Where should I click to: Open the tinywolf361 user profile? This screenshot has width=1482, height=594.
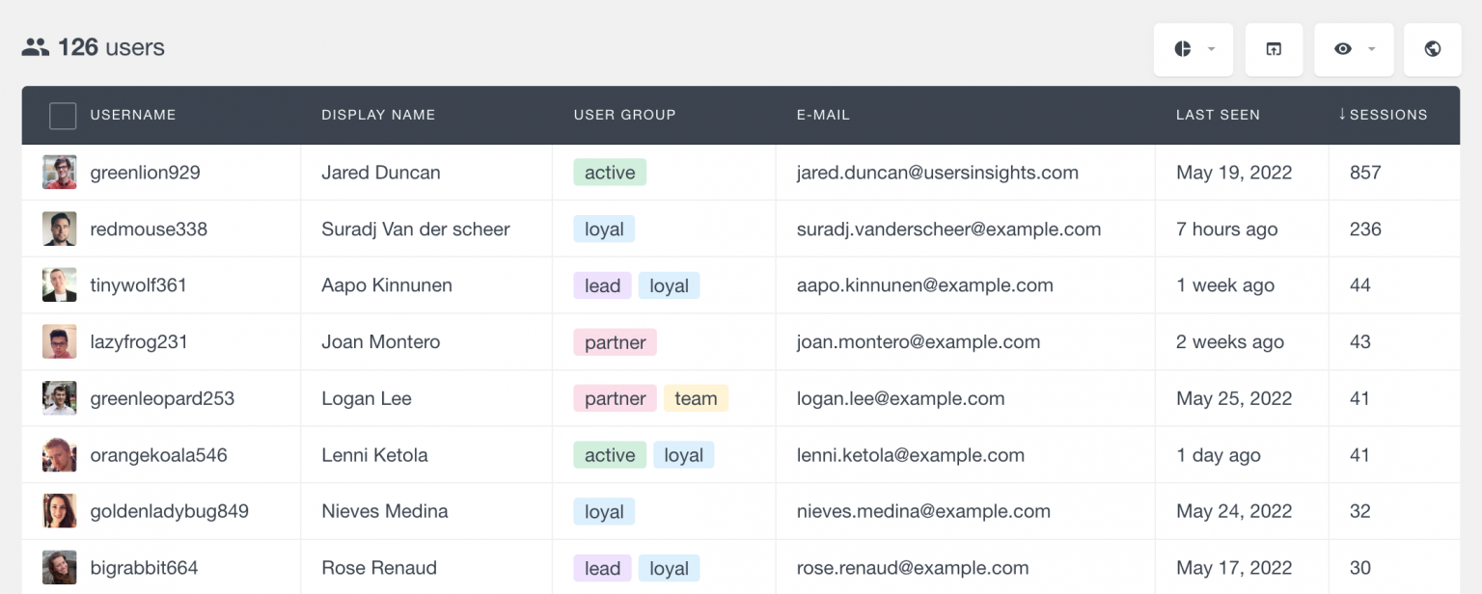pos(138,285)
